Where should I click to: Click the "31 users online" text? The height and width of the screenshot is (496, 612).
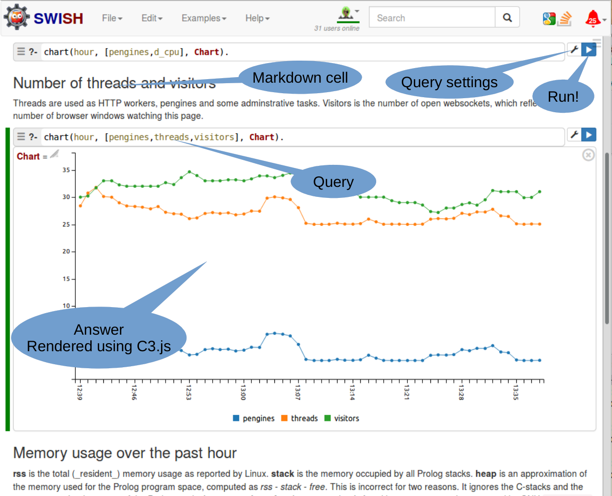337,29
